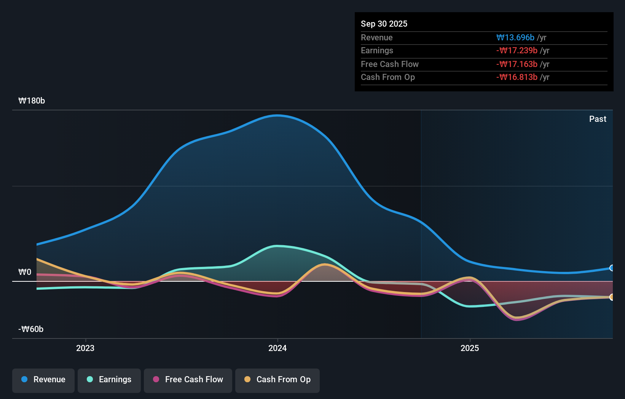Click the ₩13.696b revenue value
625x399 pixels.
tap(515, 37)
